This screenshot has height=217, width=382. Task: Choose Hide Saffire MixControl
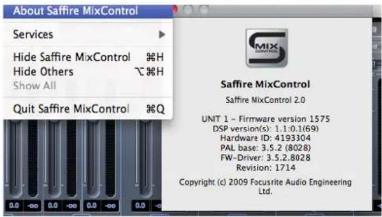coord(88,57)
